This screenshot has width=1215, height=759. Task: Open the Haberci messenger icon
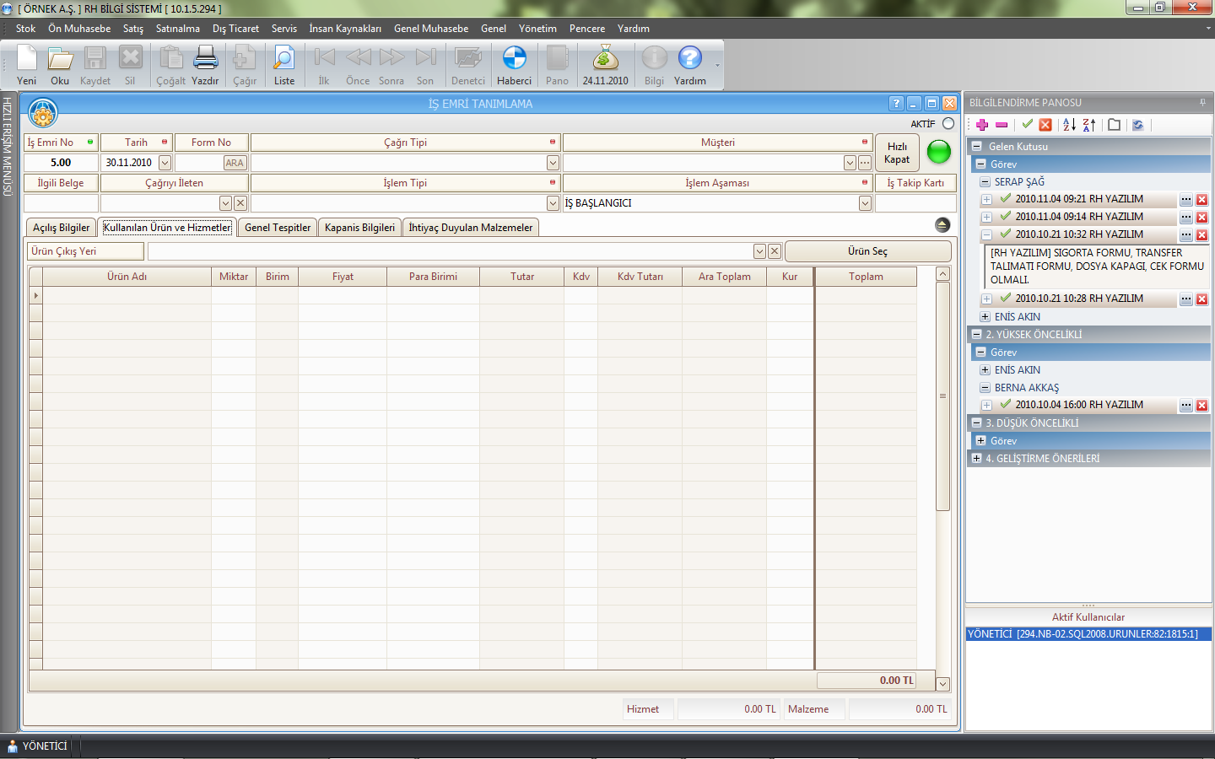pyautogui.click(x=514, y=59)
